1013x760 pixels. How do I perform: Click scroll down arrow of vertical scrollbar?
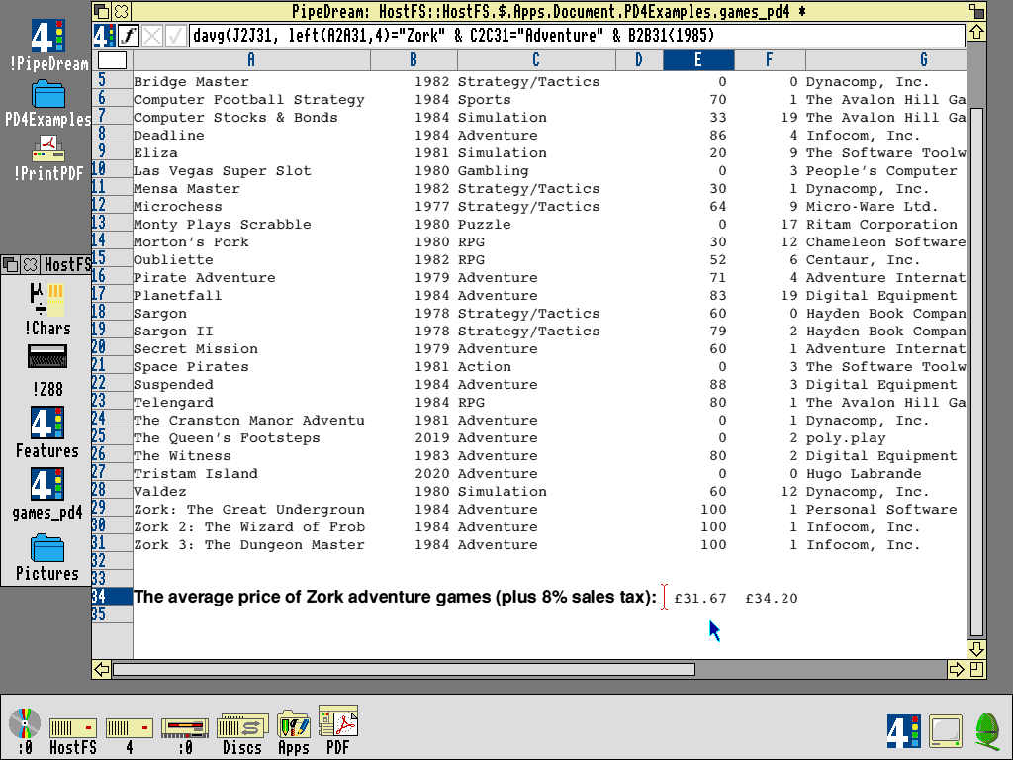point(976,649)
